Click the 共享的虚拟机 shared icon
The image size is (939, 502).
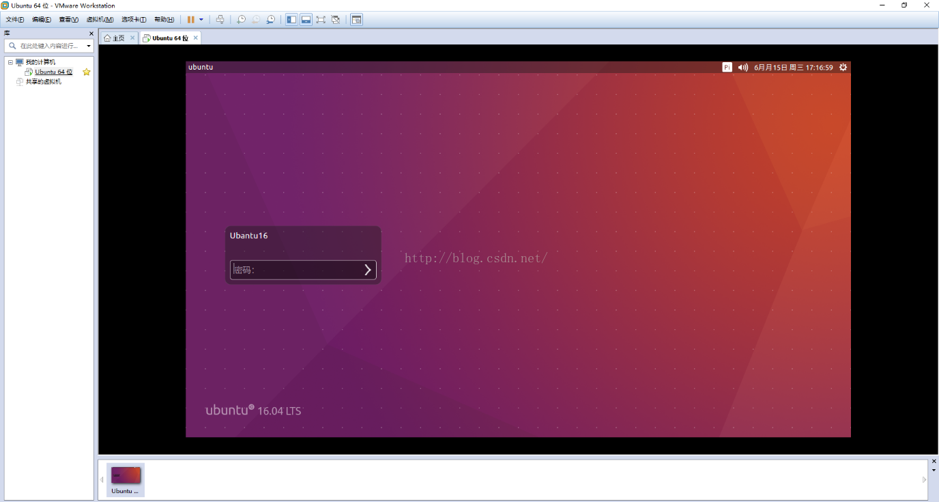tap(20, 81)
